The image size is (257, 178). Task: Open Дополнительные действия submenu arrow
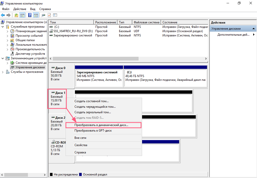[254, 35]
